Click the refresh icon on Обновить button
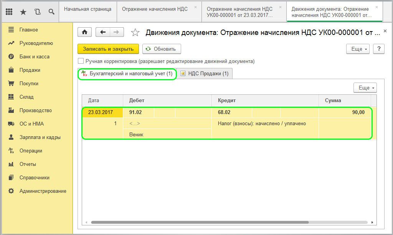Image resolution: width=393 pixels, height=235 pixels. click(149, 49)
